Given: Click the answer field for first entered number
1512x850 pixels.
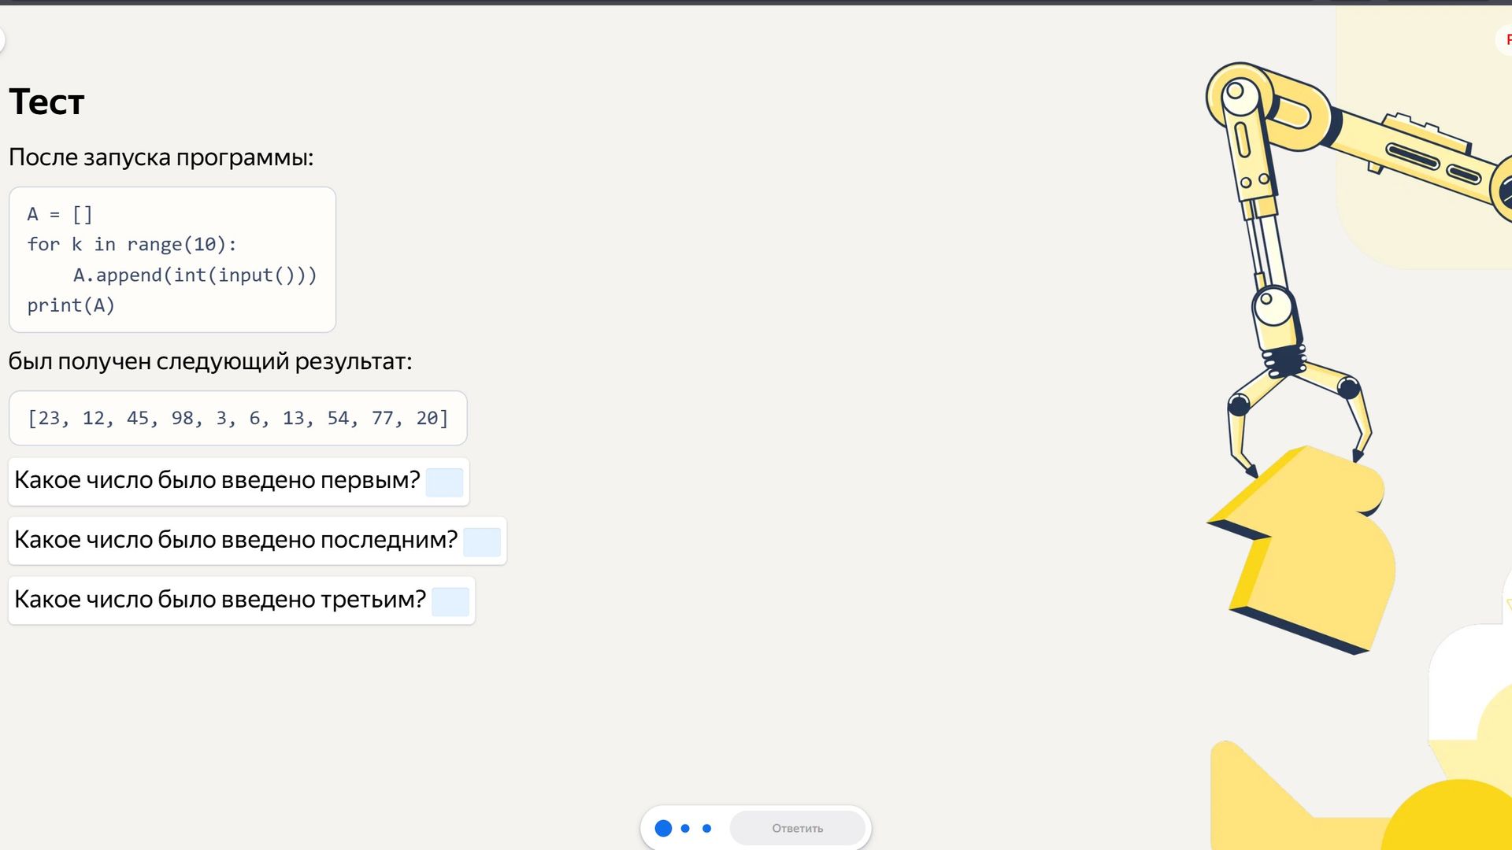Looking at the screenshot, I should click(444, 482).
